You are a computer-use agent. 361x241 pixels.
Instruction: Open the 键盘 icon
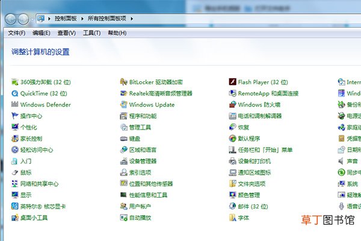coord(123,139)
